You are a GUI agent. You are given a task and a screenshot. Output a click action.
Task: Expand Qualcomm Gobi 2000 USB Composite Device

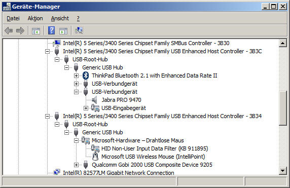pos(76,165)
